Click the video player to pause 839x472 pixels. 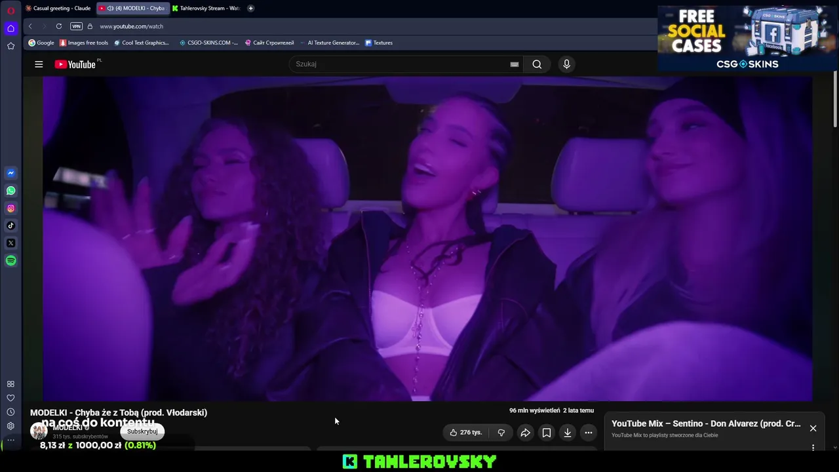[x=427, y=239]
